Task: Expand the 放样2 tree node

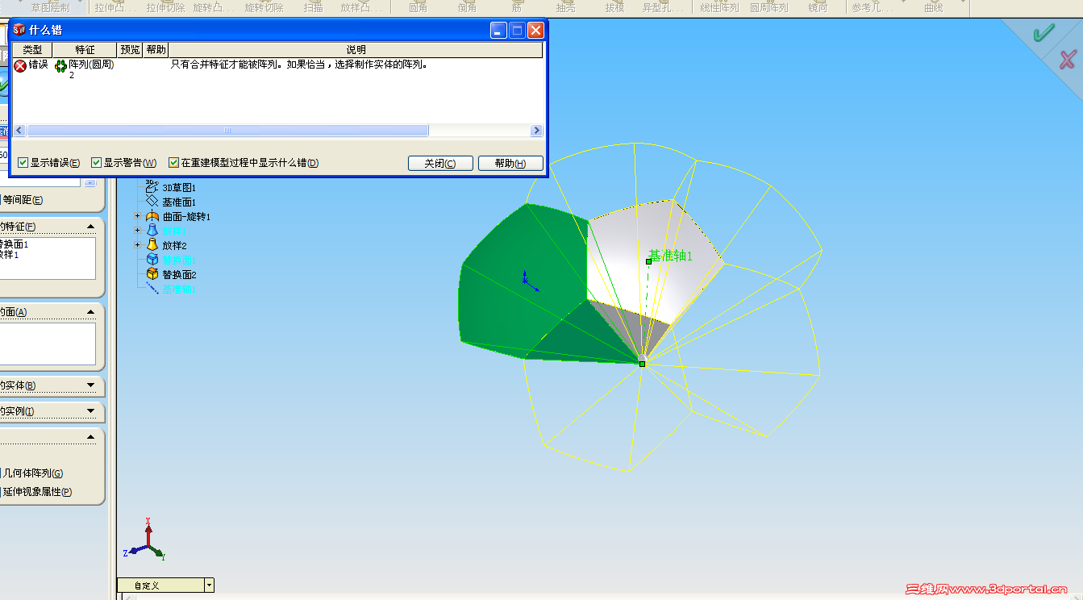Action: point(138,245)
